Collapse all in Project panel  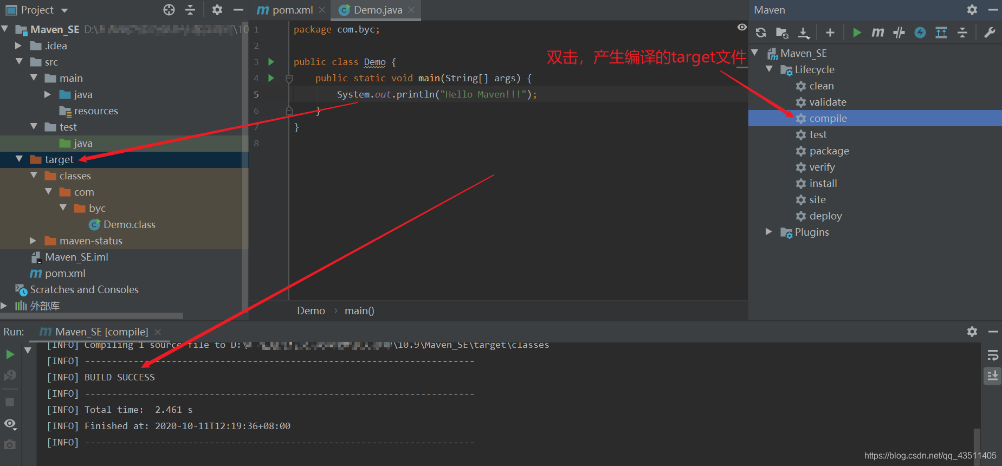click(190, 10)
